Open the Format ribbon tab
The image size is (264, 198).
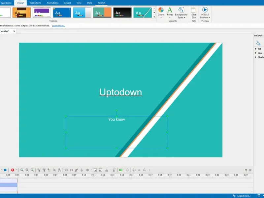point(102,3)
